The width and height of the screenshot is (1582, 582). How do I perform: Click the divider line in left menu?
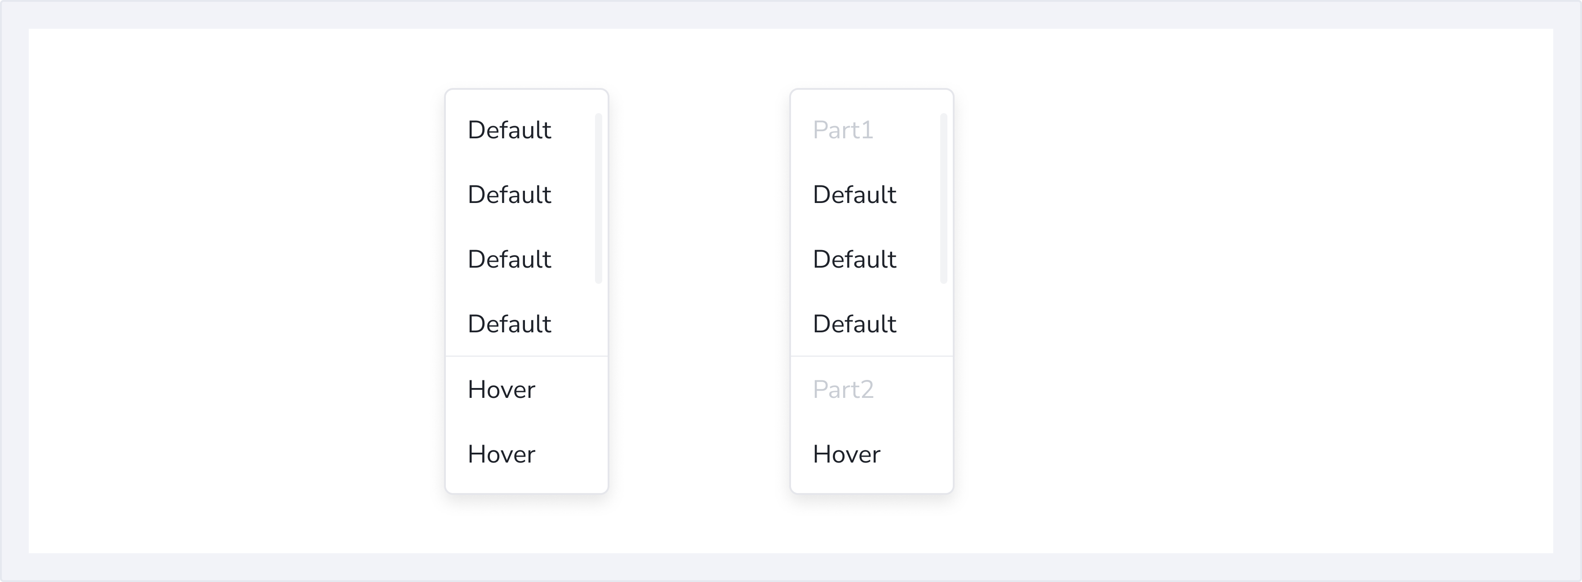526,356
